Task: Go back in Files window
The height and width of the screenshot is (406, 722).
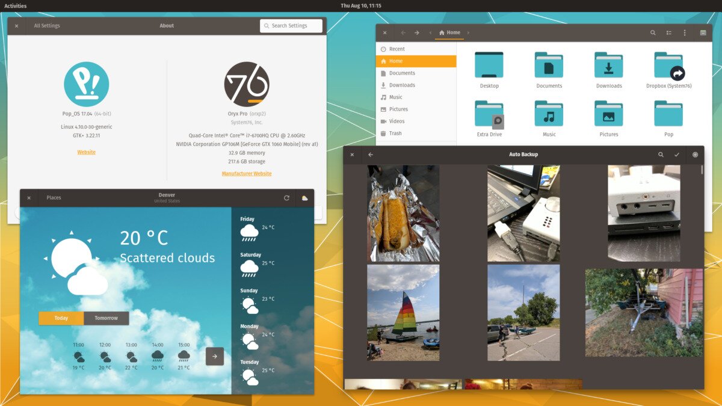Action: 403,32
